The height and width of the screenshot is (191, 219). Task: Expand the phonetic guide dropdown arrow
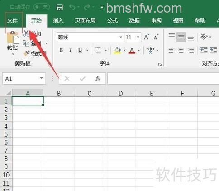click(157, 50)
